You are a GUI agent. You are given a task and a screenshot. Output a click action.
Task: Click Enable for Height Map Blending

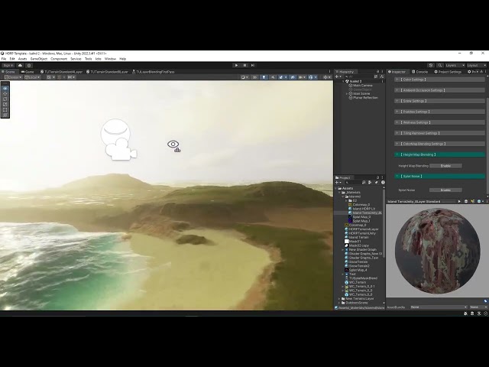click(x=445, y=166)
